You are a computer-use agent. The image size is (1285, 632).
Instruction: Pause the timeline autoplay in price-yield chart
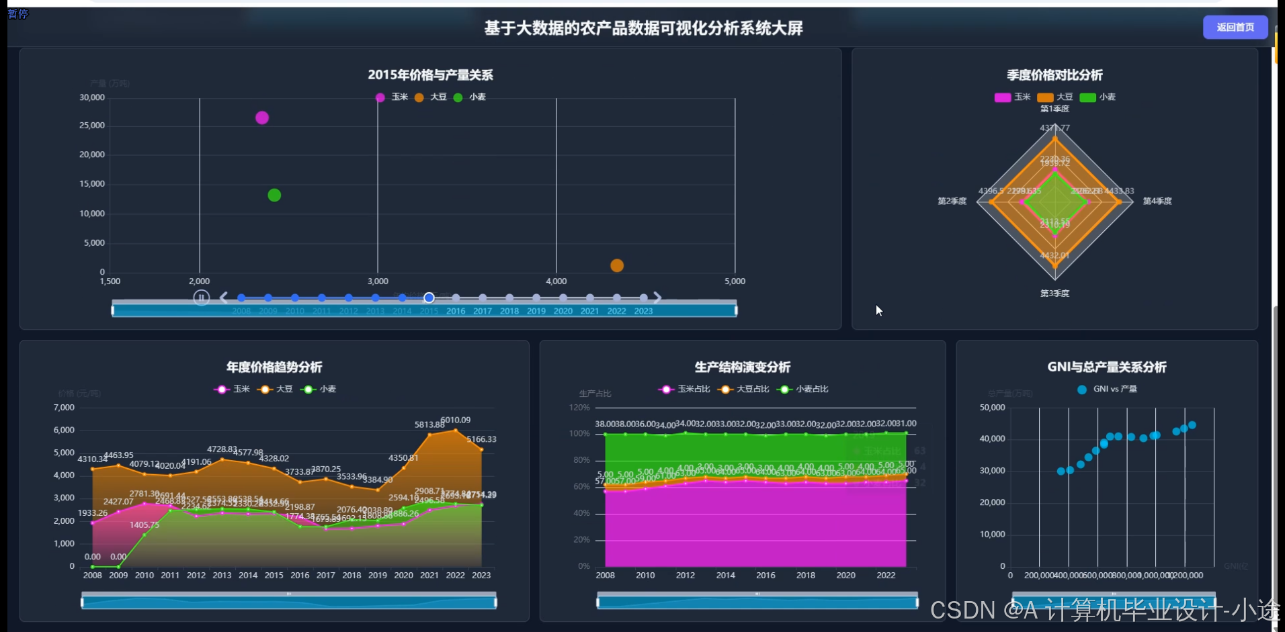201,298
